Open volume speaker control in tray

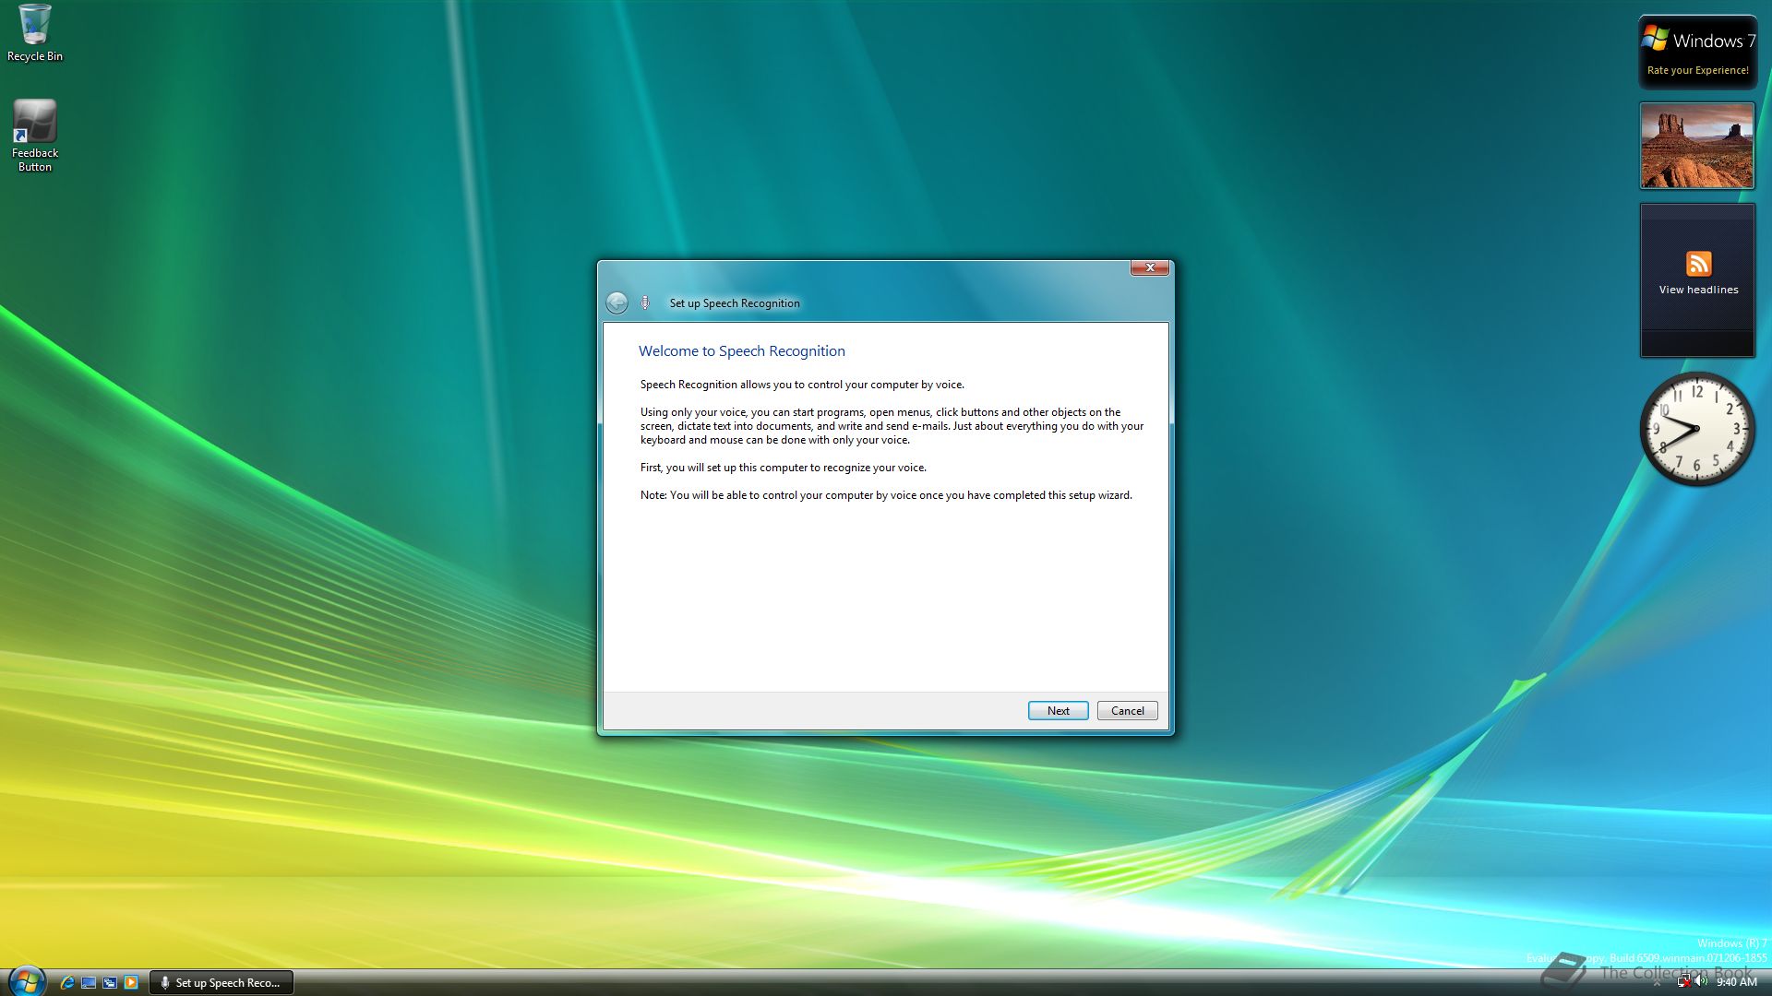pyautogui.click(x=1700, y=982)
